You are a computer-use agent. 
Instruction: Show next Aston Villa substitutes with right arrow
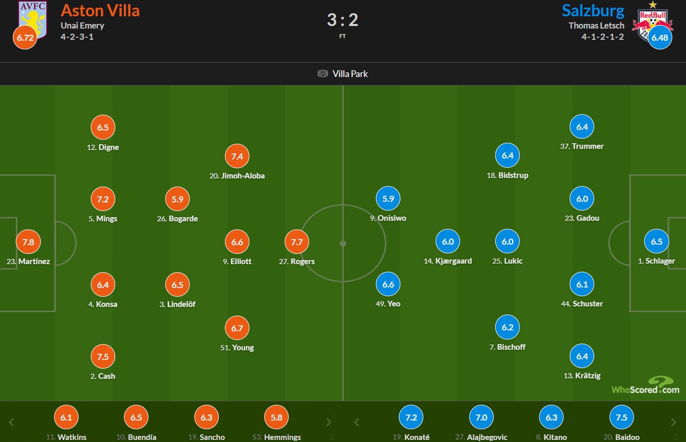pyautogui.click(x=328, y=422)
